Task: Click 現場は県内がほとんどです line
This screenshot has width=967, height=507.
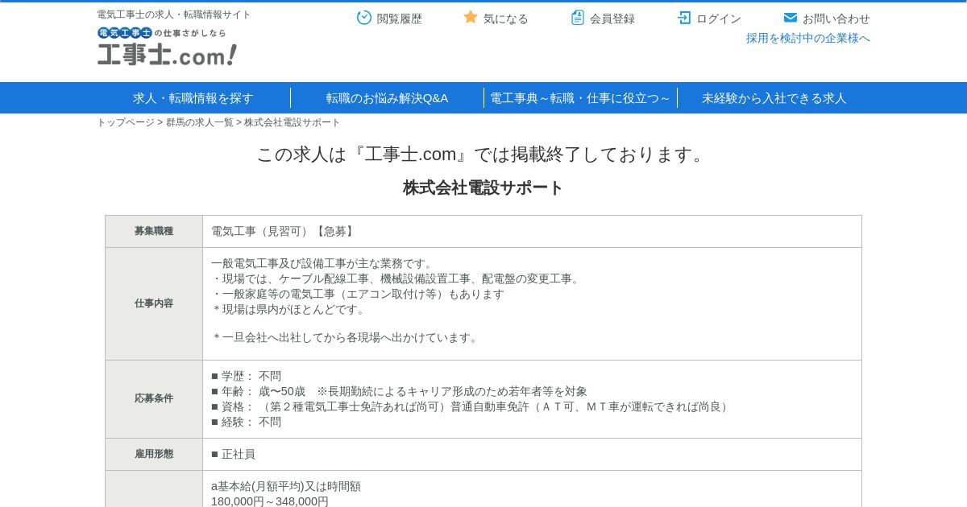Action: 290,309
